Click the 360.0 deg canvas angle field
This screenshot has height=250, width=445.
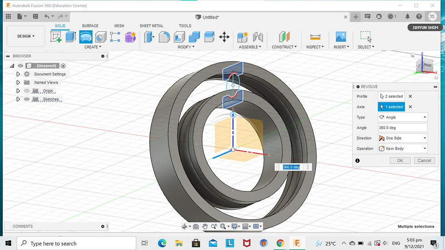click(292, 167)
